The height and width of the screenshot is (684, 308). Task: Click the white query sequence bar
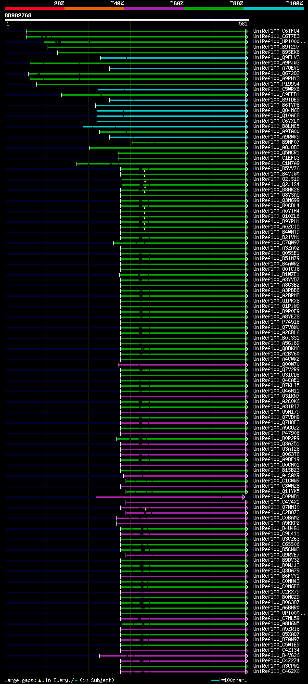point(127,20)
